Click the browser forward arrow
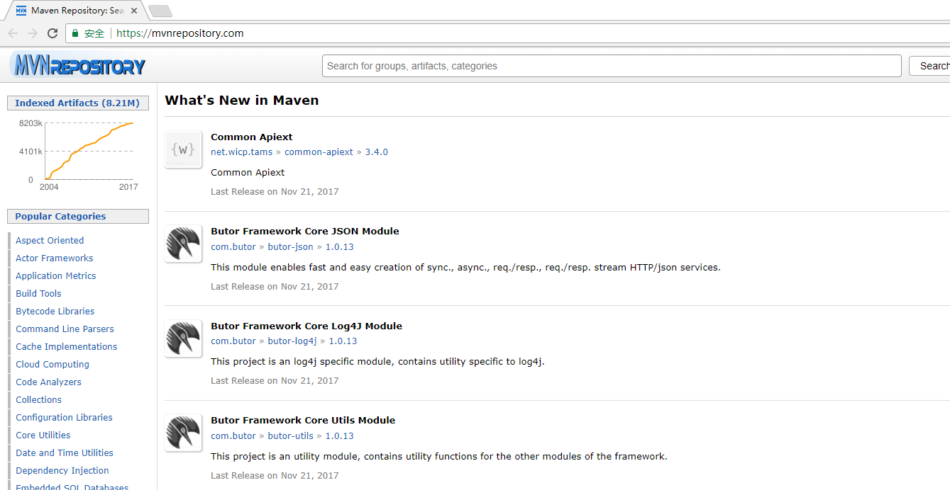Image resolution: width=950 pixels, height=490 pixels. (x=33, y=33)
